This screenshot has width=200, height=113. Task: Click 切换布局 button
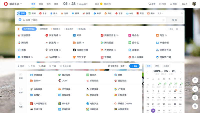click(113, 66)
